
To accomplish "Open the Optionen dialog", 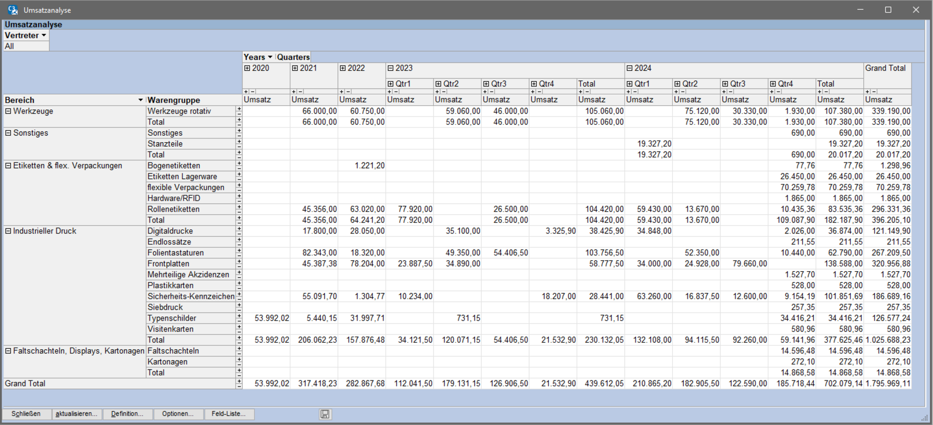I will click(x=178, y=414).
